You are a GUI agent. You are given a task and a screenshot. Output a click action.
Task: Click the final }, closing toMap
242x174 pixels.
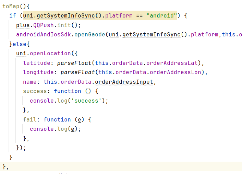6,167
